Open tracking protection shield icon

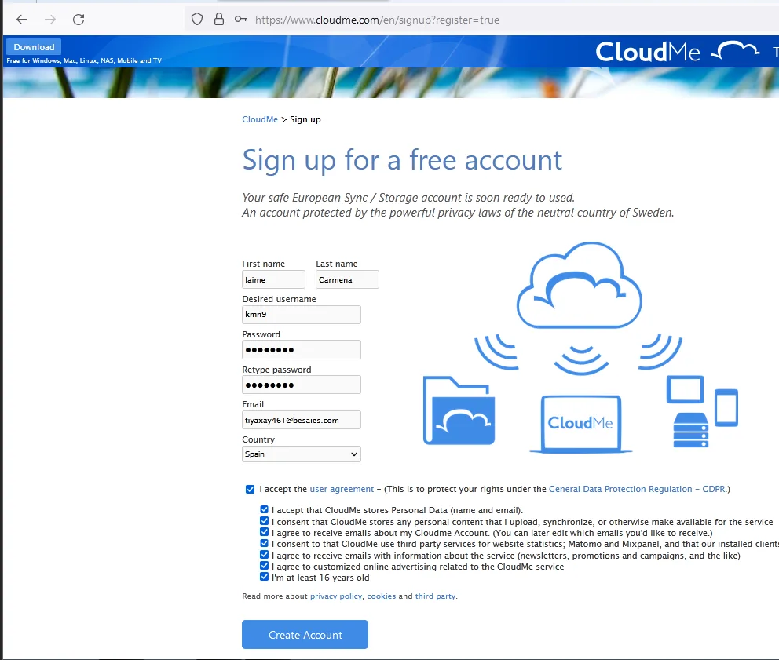tap(197, 20)
